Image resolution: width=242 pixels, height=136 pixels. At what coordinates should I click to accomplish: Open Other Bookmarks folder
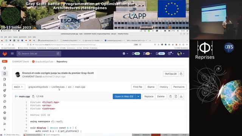[181, 48]
